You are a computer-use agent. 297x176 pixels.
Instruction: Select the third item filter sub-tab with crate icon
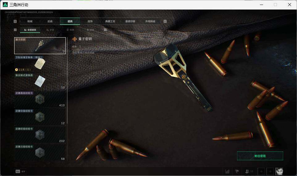click(70, 30)
